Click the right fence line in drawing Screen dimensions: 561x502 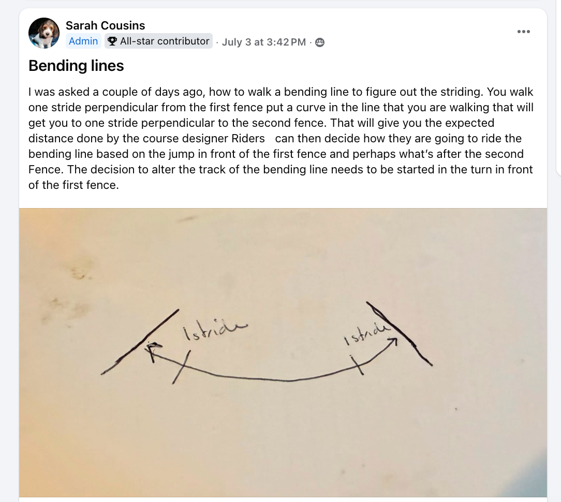[400, 333]
